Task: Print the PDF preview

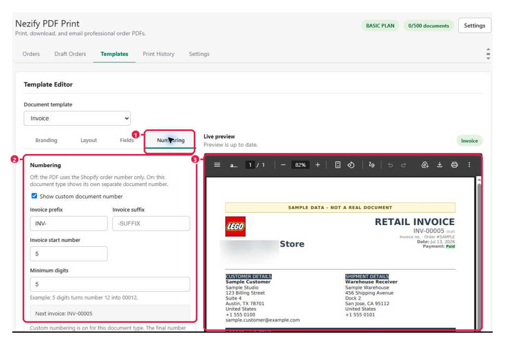Action: click(x=454, y=165)
